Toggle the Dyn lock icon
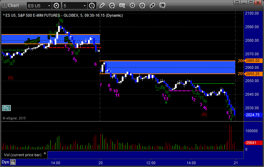 [x=13, y=162]
